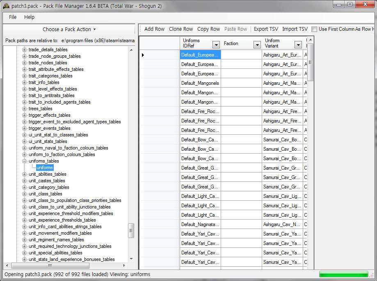
Task: Open the Uniform Variant column filter dropdown
Action: pos(298,45)
